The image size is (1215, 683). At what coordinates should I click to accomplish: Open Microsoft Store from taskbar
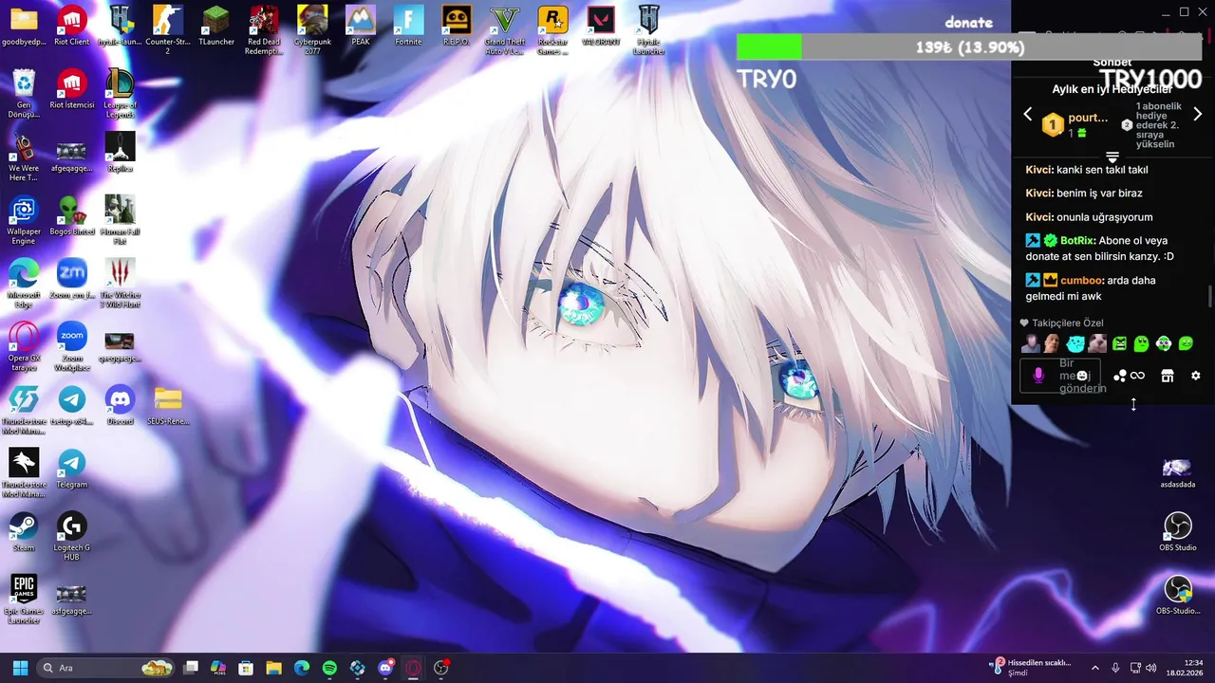pyautogui.click(x=246, y=668)
